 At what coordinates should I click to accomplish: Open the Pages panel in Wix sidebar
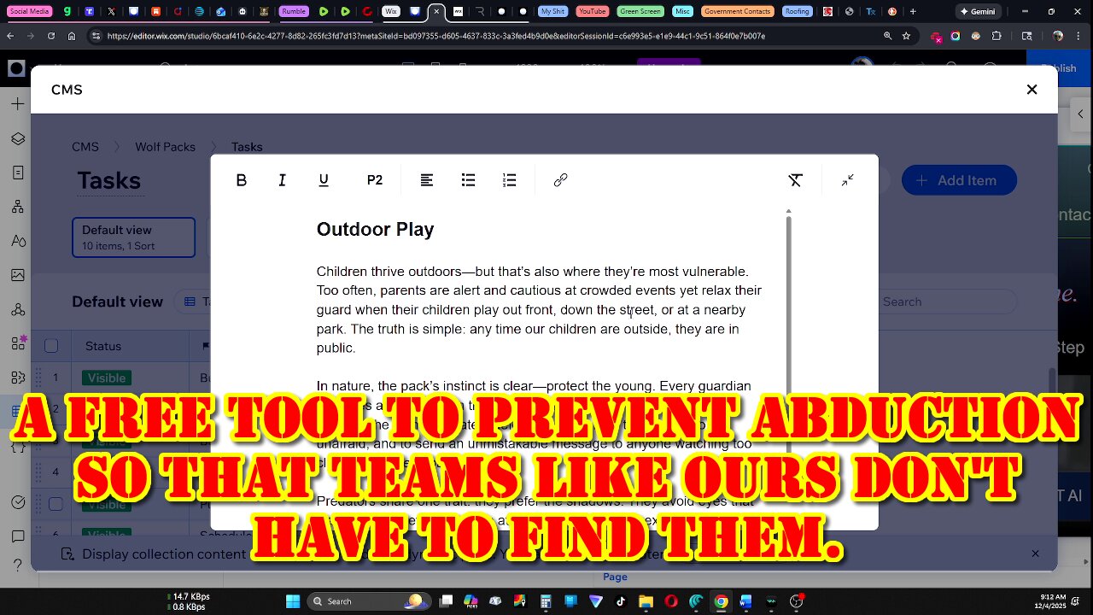[x=18, y=173]
